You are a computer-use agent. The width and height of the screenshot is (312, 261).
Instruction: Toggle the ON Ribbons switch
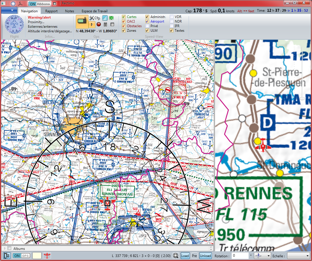pos(40,4)
